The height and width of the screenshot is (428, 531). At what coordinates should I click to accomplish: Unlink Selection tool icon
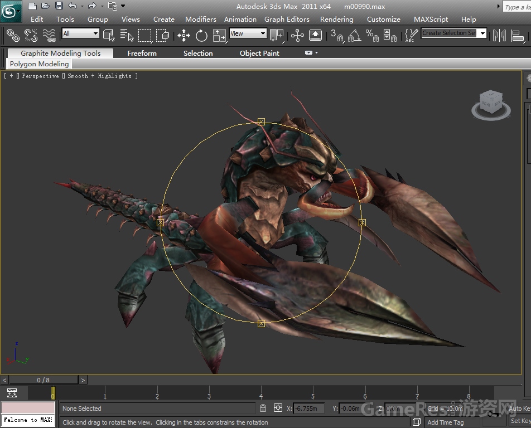(x=31, y=35)
